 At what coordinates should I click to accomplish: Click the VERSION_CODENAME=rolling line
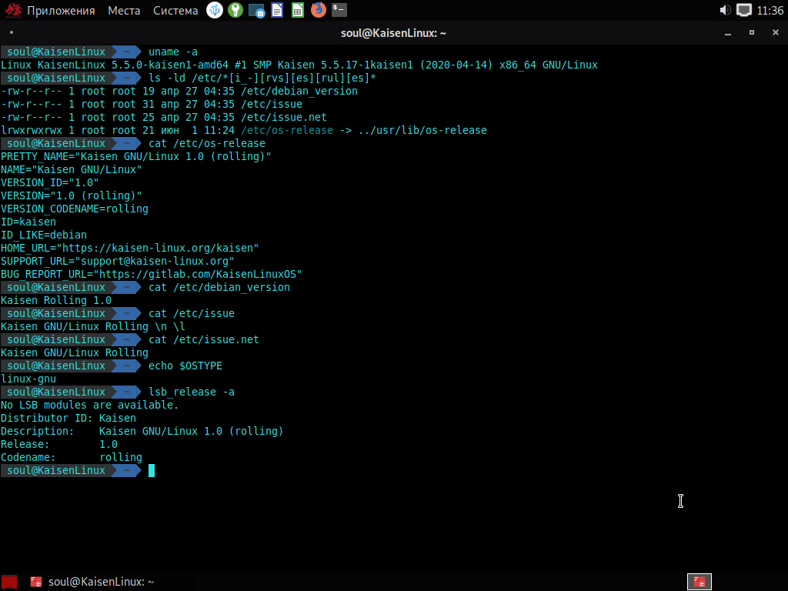(x=75, y=209)
